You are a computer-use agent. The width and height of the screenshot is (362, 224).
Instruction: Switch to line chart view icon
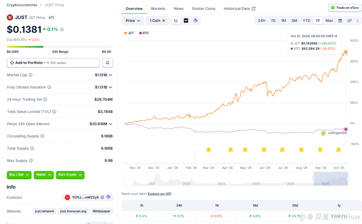pos(176,20)
